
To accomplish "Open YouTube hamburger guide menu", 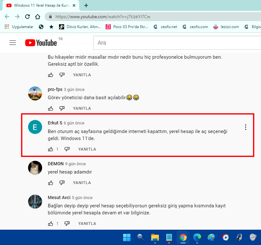I will 13,43.
